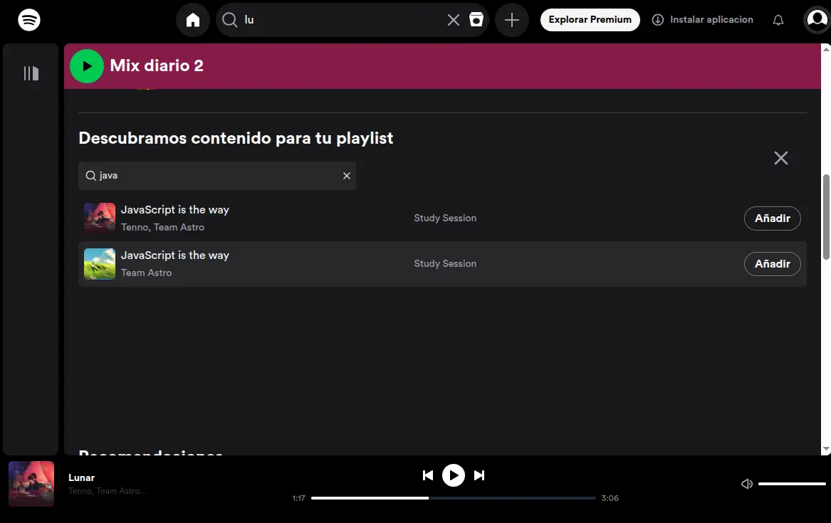Mute volume with speaker icon
The width and height of the screenshot is (831, 523).
click(747, 484)
